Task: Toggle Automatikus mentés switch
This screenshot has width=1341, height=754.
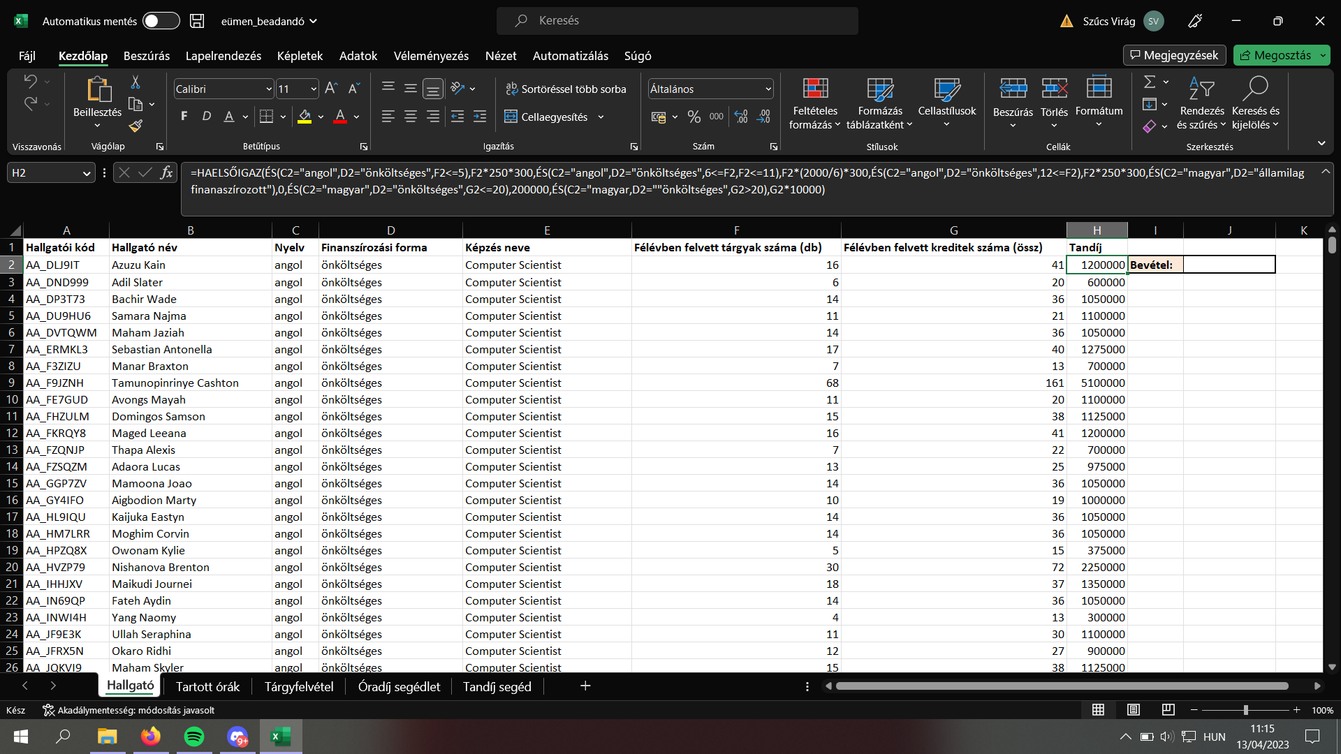Action: coord(161,21)
